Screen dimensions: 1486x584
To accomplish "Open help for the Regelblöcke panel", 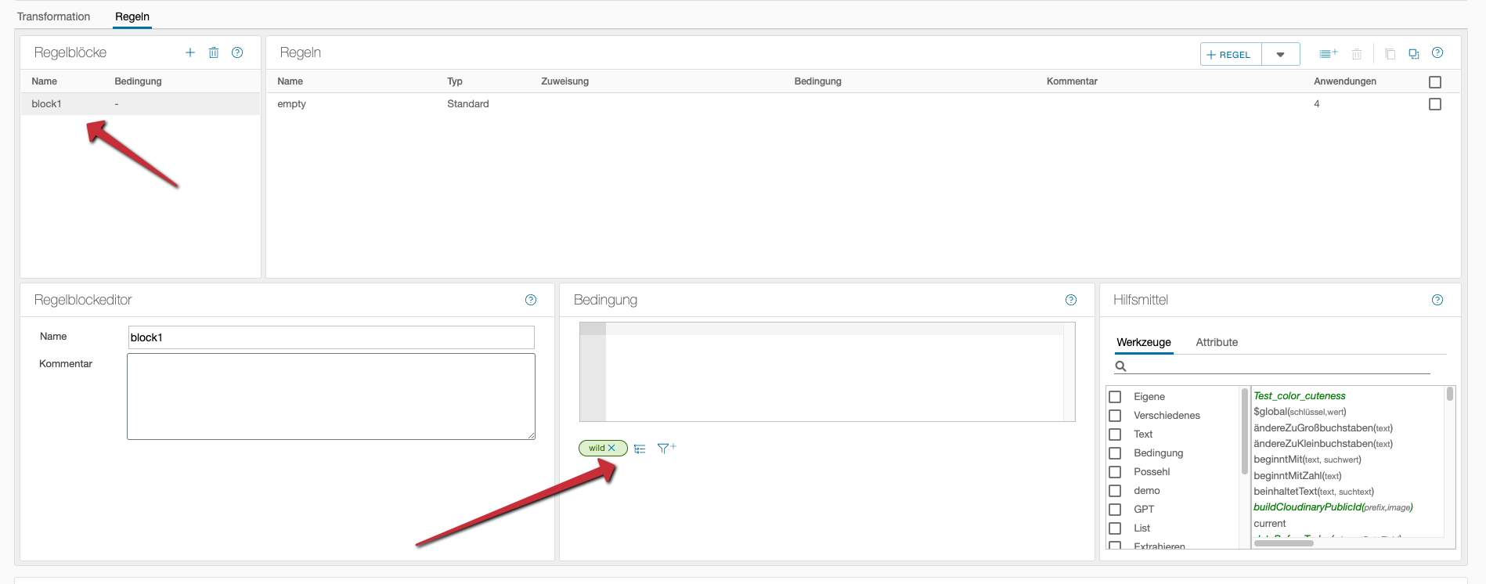I will (237, 52).
